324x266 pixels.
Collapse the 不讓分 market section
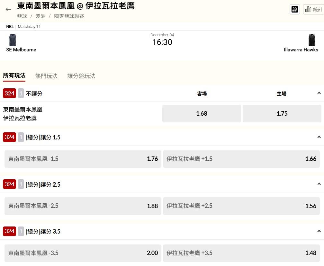pos(319,93)
